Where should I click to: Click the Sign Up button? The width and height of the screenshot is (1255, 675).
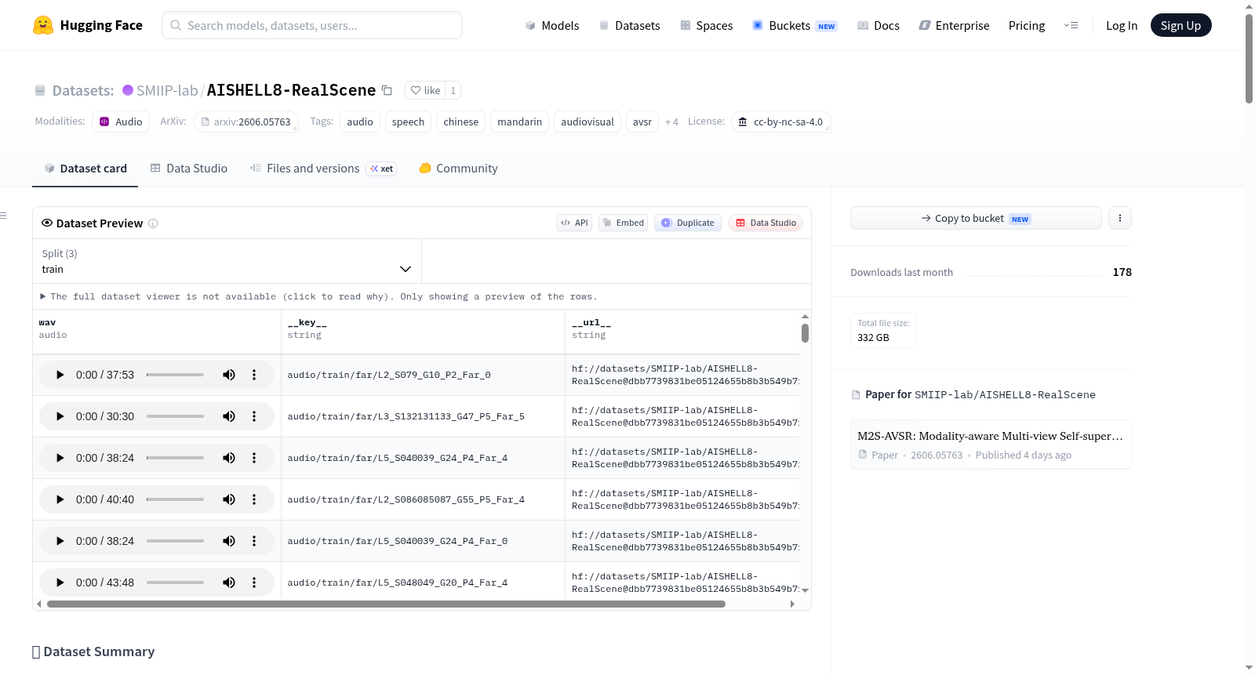pos(1180,25)
